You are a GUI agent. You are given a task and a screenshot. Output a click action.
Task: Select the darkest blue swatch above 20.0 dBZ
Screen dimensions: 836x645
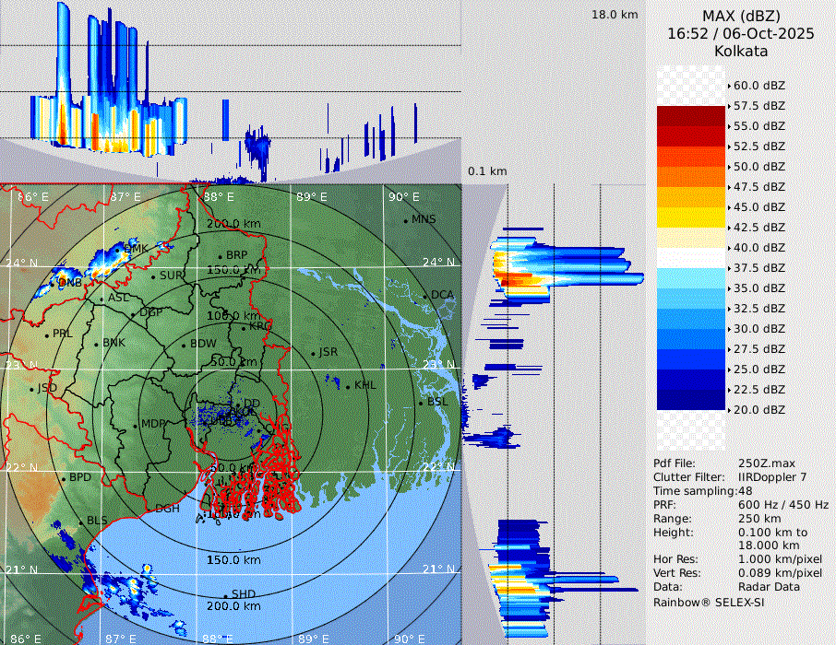click(x=691, y=400)
